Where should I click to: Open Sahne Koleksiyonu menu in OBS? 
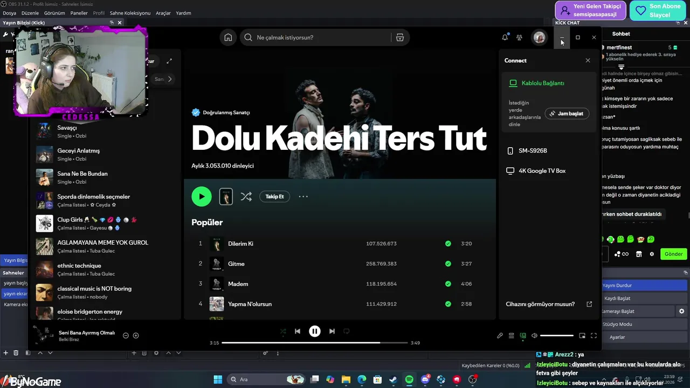coord(130,13)
